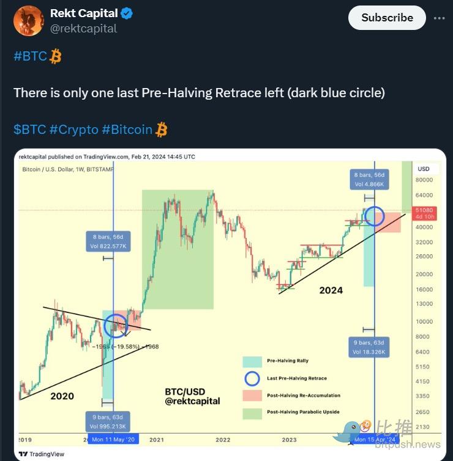Click the Mon 11 May '20 date marker
This screenshot has width=453, height=461.
[x=113, y=439]
